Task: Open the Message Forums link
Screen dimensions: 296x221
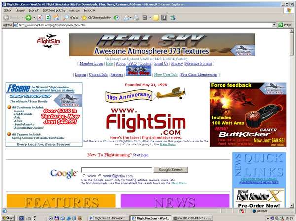Action: (x=199, y=64)
